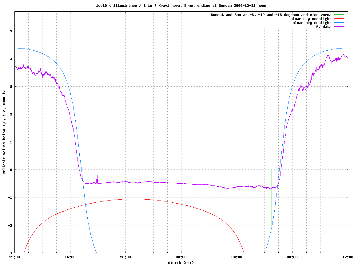Click the x-axis tick label 16:00
Screen dimensions: 354x265
(70, 257)
